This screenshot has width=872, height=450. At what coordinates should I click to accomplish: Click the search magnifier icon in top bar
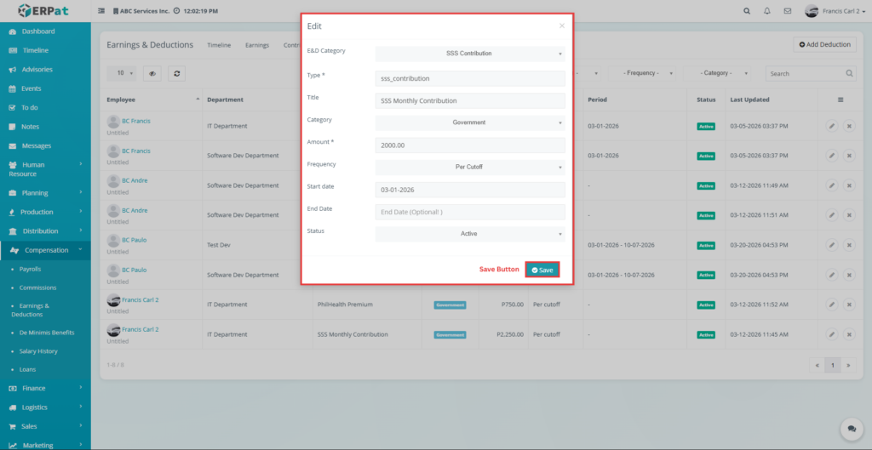[x=747, y=11]
